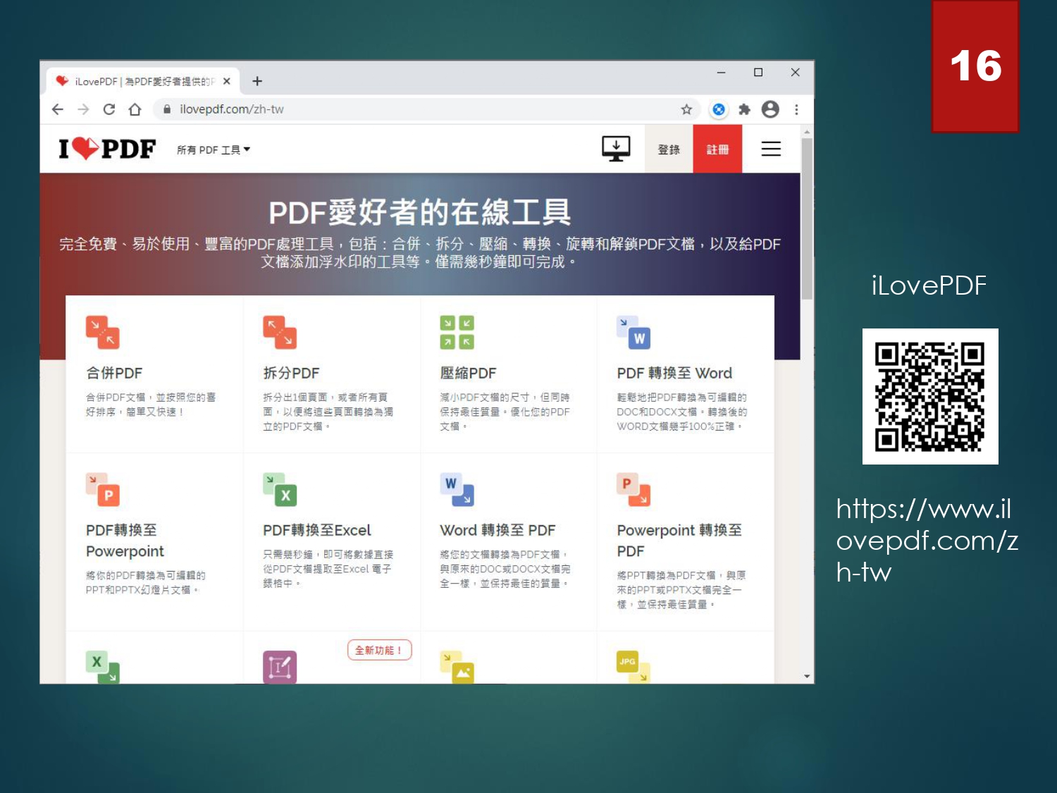The image size is (1057, 793).
Task: Open the Word 轉換至 PDF title
Action: 497,530
